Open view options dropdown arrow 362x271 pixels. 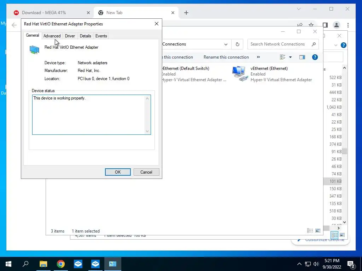tap(291, 57)
